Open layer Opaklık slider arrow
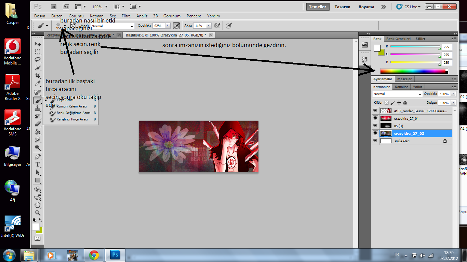This screenshot has height=262, width=467. point(453,94)
